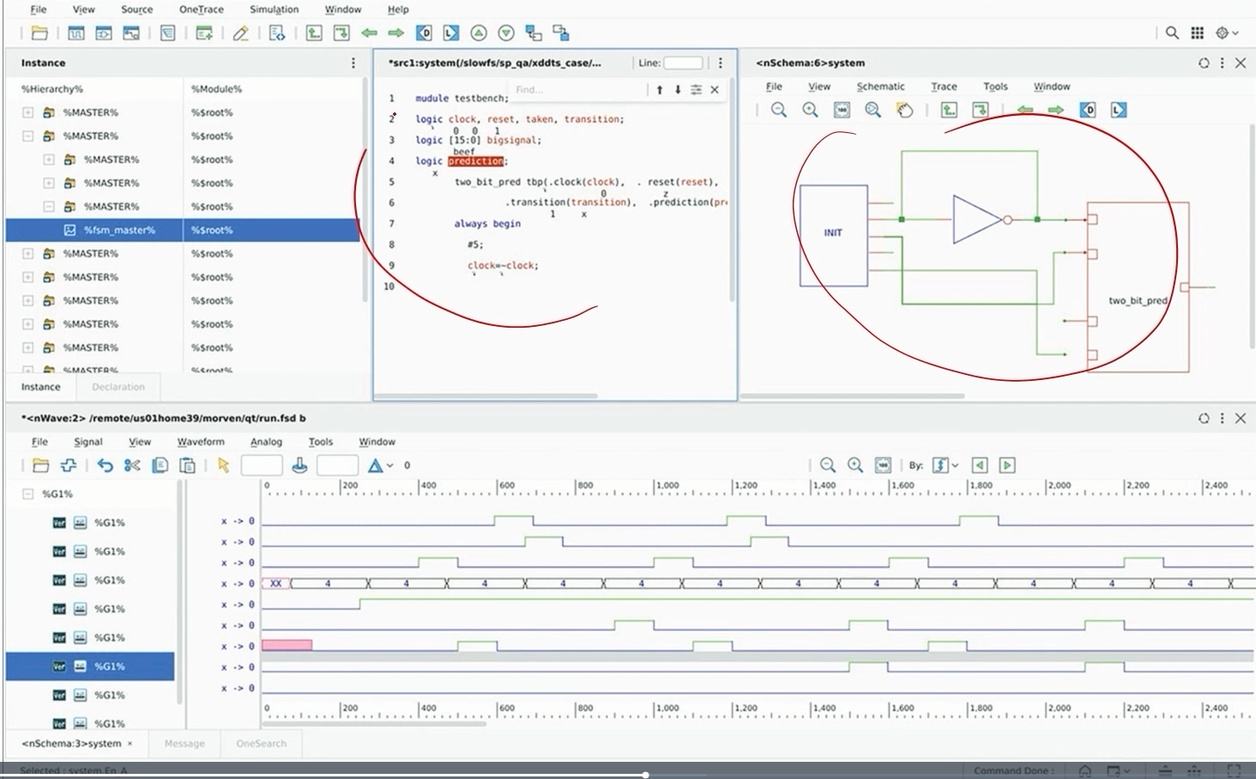Open the search magnifier in the top-right corner

(x=1172, y=33)
